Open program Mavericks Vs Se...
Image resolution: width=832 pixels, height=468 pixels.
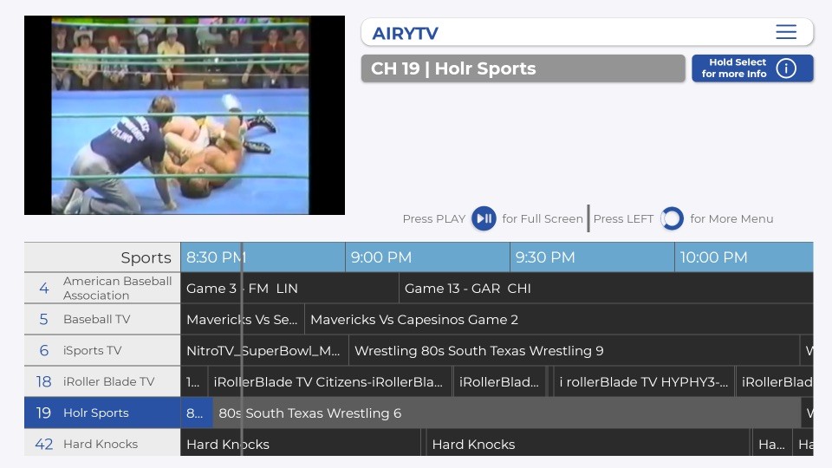click(243, 320)
